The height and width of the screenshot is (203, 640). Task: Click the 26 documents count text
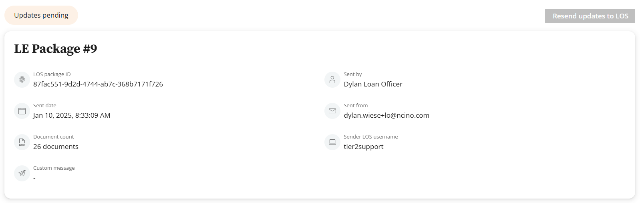(56, 147)
